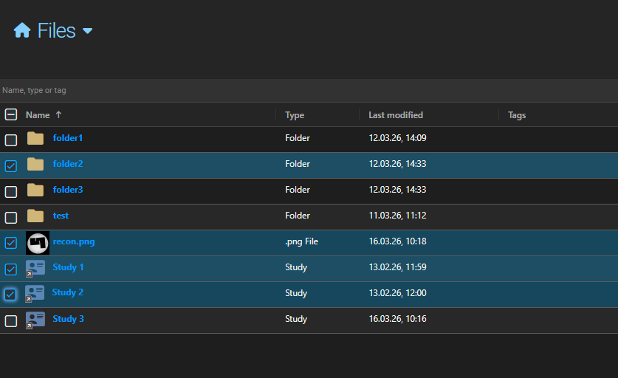Image resolution: width=618 pixels, height=378 pixels.
Task: Click the Study 2 study icon
Action: (x=35, y=294)
